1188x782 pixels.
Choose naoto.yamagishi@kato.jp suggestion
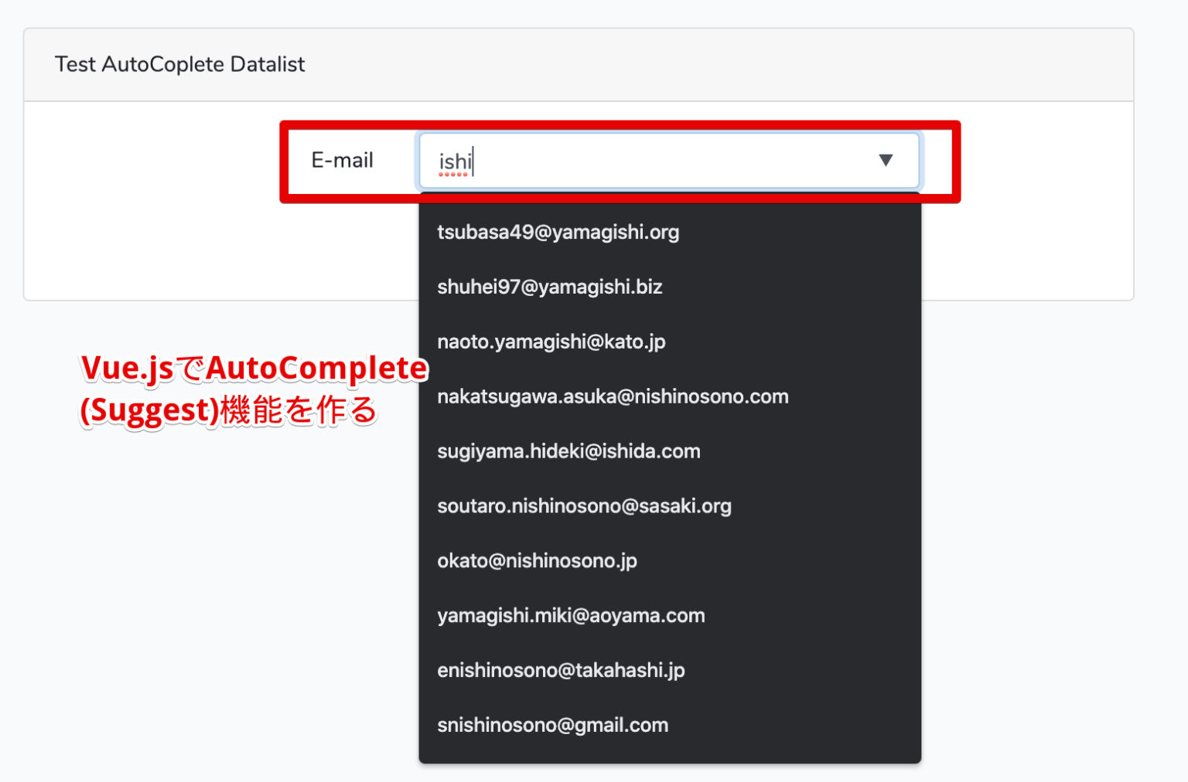[x=551, y=341]
